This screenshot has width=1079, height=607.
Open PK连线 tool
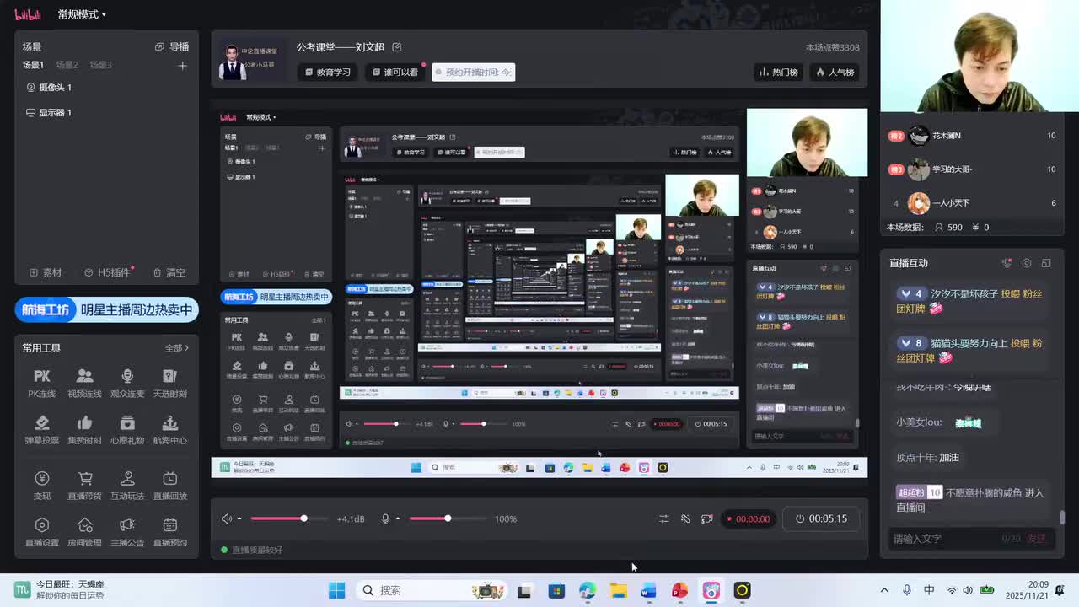pyautogui.click(x=42, y=383)
